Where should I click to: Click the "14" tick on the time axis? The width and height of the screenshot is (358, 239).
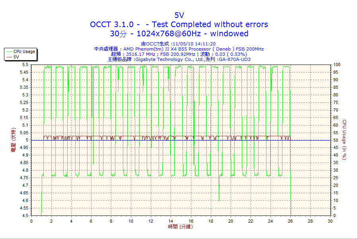click(171, 221)
